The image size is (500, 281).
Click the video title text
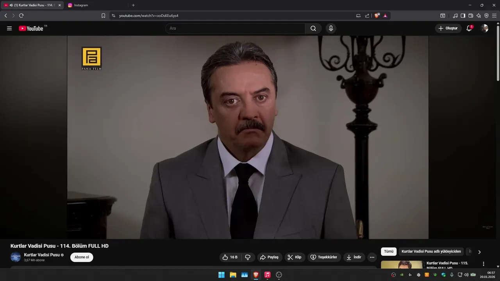59,246
